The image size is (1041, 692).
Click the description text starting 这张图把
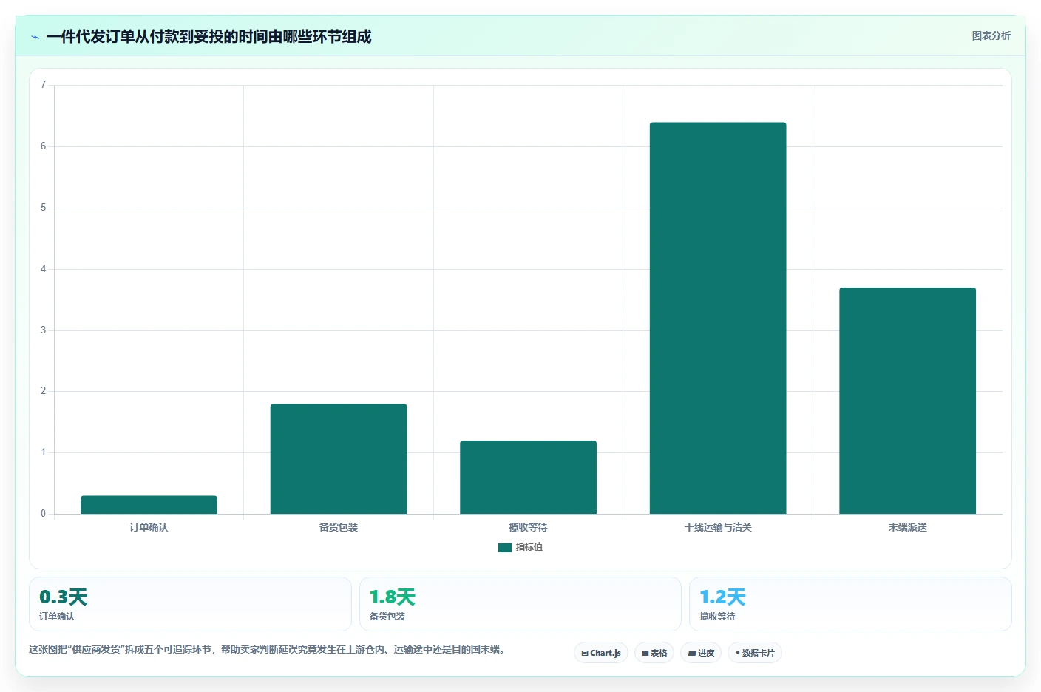[x=267, y=650]
